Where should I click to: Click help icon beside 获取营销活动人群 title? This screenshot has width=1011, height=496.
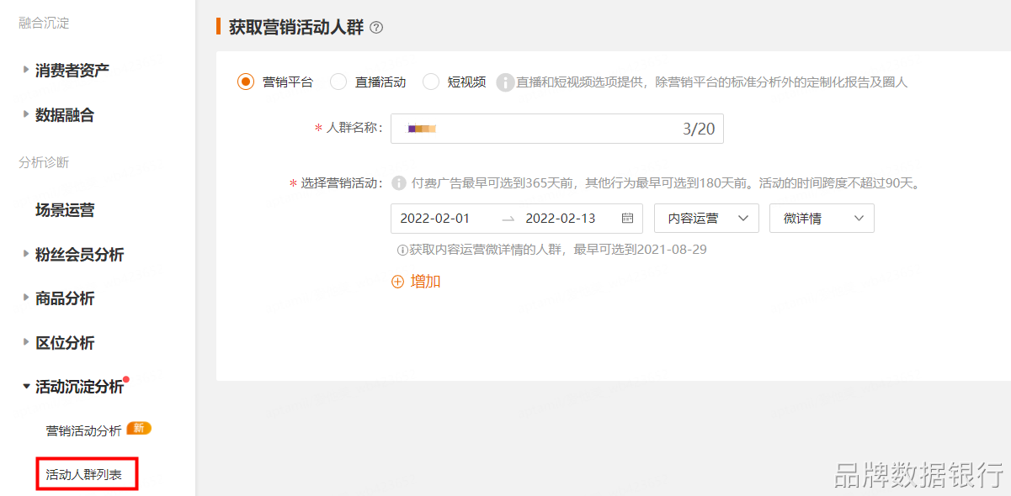376,28
